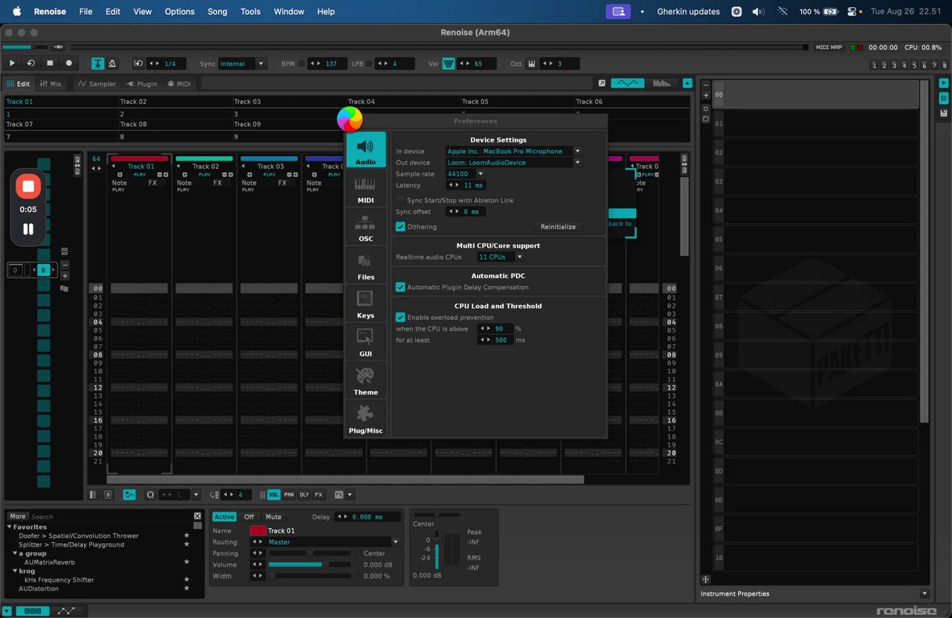Toggle the metronome icon
Viewport: 952px width, 618px height.
pos(112,64)
